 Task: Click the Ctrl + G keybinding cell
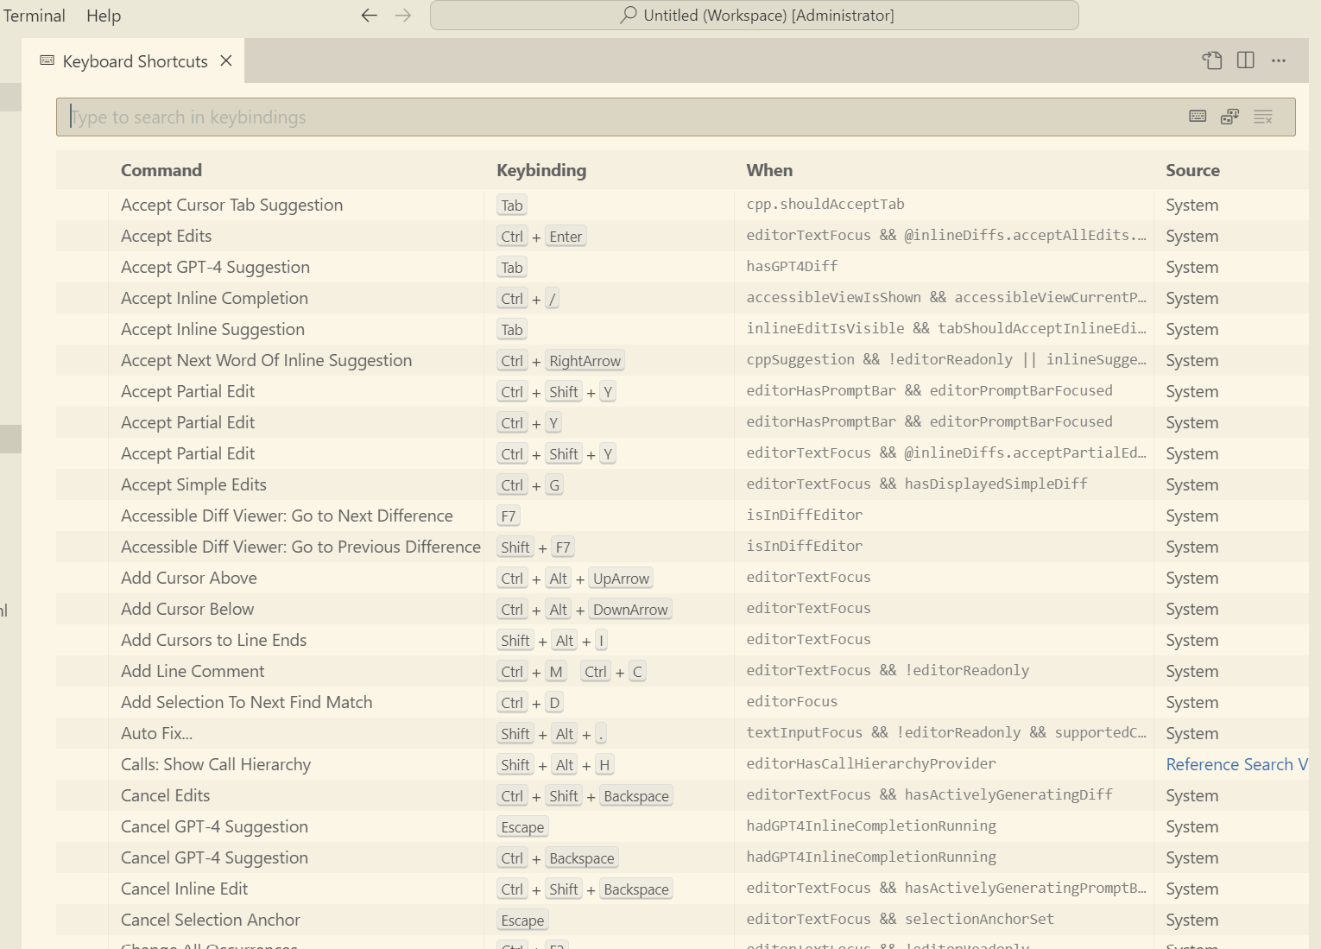(531, 485)
